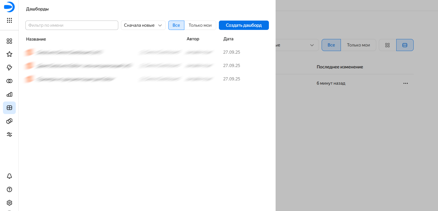
Task: Open Favorites star icon in sidebar
Action: click(x=9, y=54)
